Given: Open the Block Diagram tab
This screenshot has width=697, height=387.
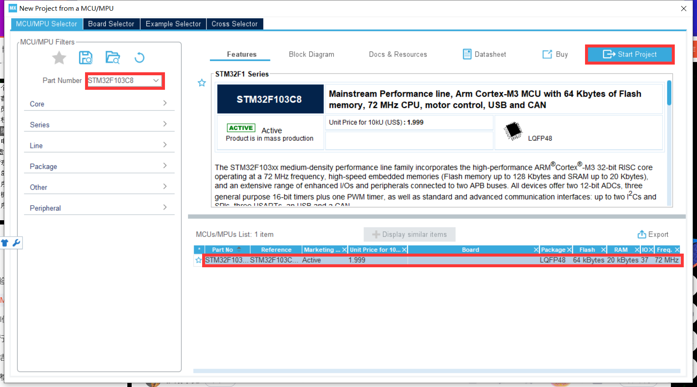Looking at the screenshot, I should coord(312,54).
